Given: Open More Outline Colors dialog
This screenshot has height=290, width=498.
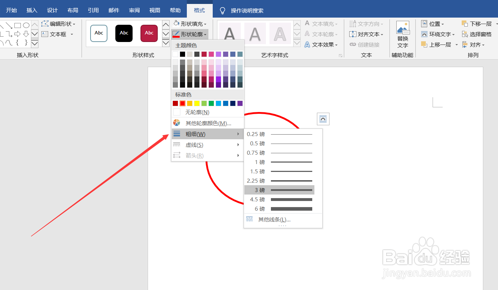Looking at the screenshot, I should coord(208,123).
